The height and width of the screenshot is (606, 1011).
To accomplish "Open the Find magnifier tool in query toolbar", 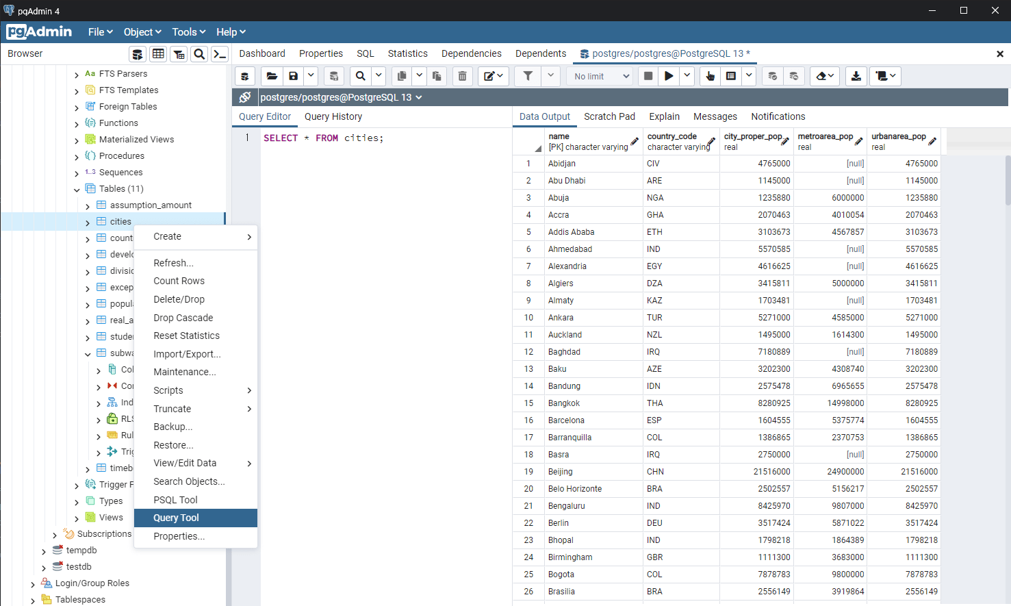I will click(x=361, y=76).
